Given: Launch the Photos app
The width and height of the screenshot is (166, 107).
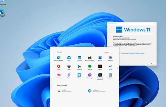Looking at the screenshot, I should tap(100, 58).
